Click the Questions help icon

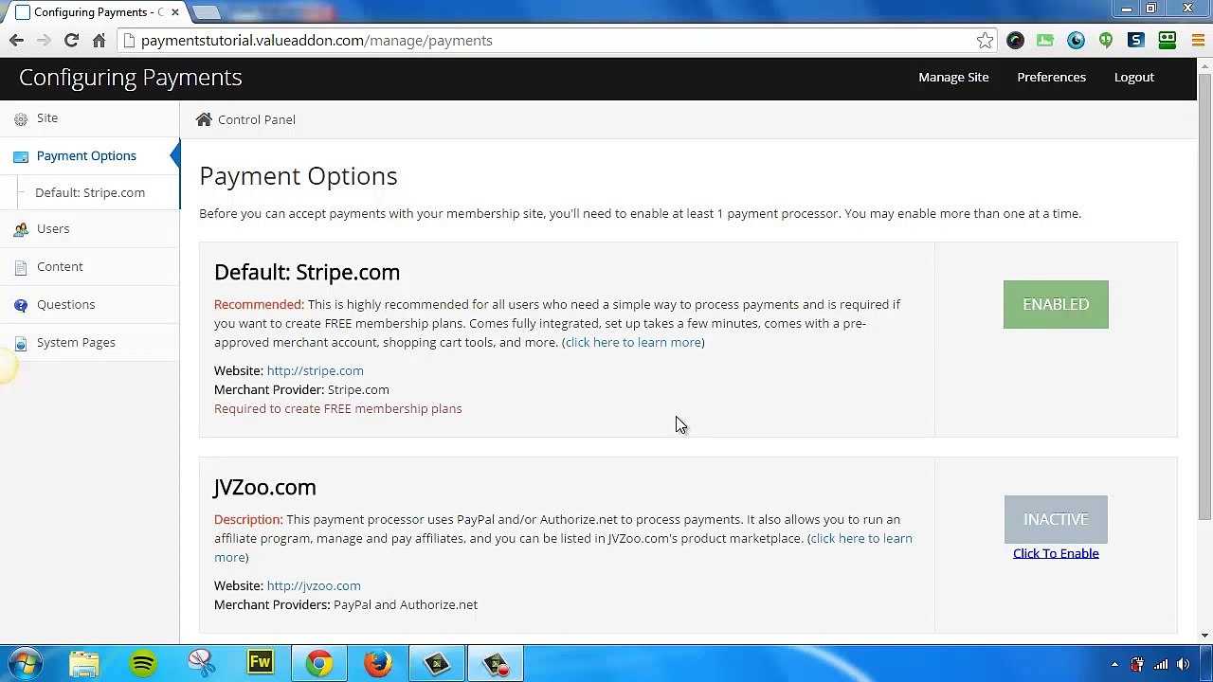coord(21,305)
